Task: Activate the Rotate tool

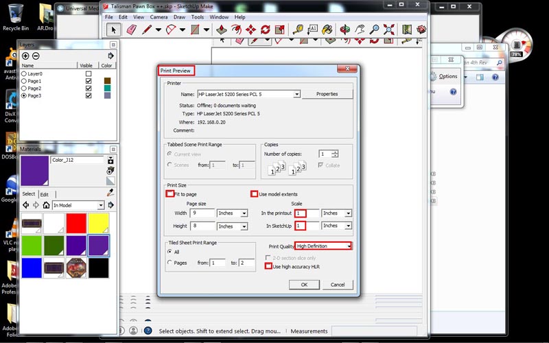Action: pos(266,29)
